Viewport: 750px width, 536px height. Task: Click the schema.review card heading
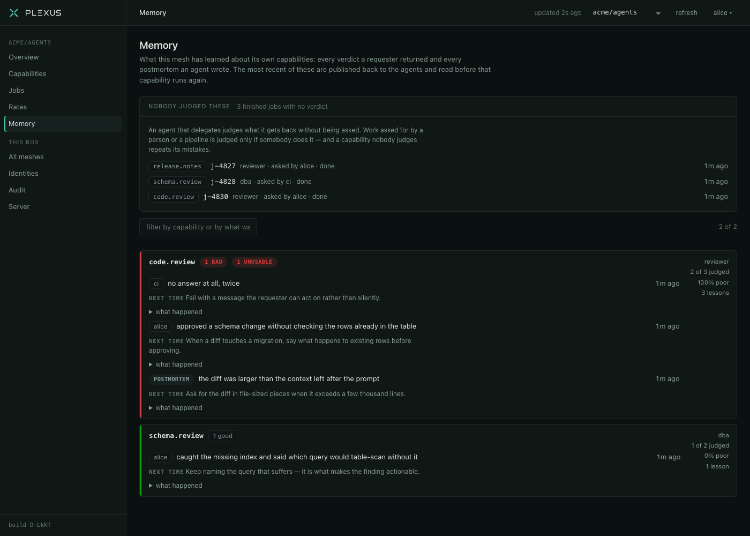pos(176,436)
